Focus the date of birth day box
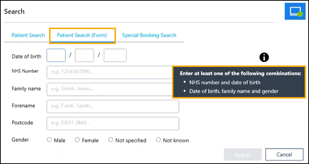The height and width of the screenshot is (164, 309). pyautogui.click(x=56, y=56)
